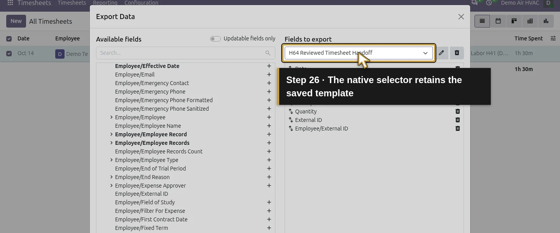This screenshot has height=233, width=560.
Task: Add Employee/Field of Study field
Action: pyautogui.click(x=269, y=202)
